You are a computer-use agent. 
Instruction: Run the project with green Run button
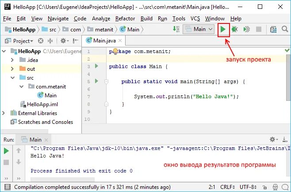[x=223, y=29]
